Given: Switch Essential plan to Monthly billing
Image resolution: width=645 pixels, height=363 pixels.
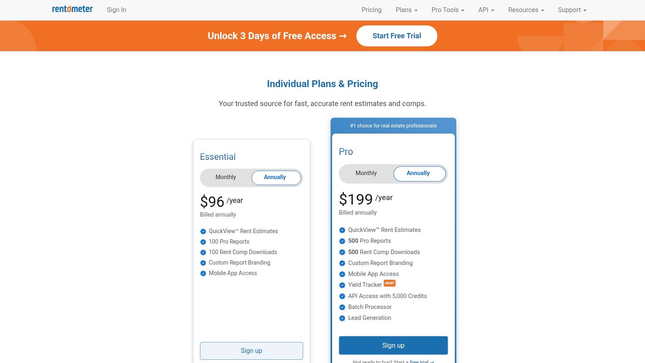Looking at the screenshot, I should (x=226, y=177).
